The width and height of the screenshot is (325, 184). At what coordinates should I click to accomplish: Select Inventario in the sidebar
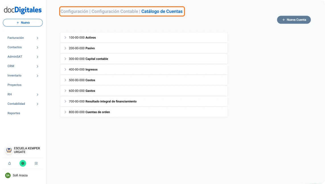tap(14, 75)
